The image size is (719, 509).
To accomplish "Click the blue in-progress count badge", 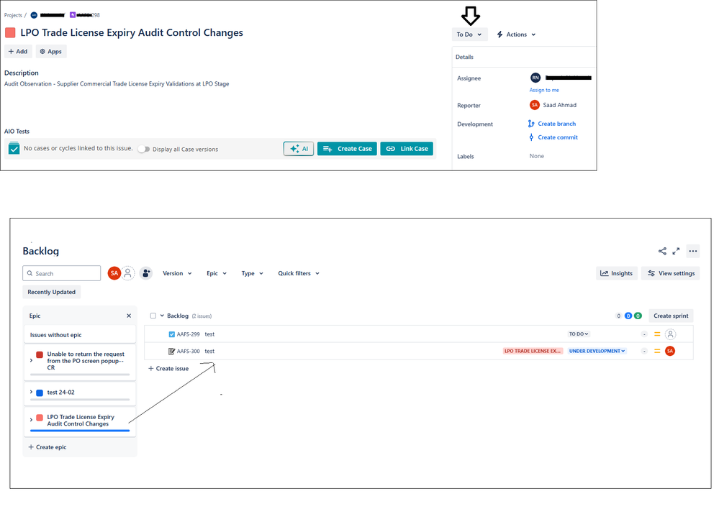I will click(x=628, y=316).
